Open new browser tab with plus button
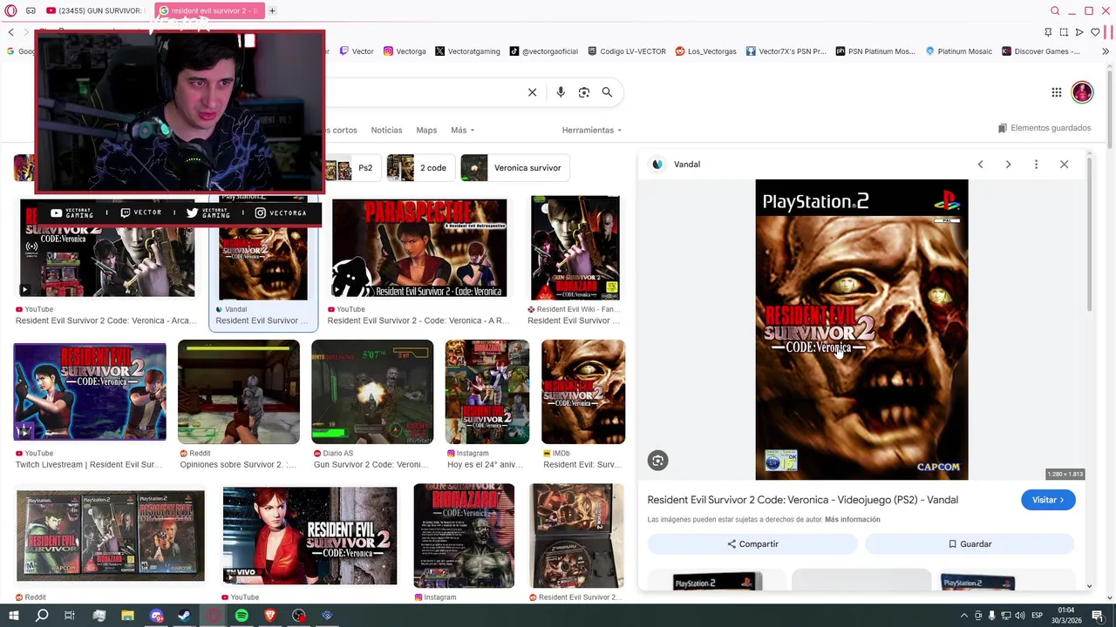Screen dimensions: 1116x627 point(272,10)
